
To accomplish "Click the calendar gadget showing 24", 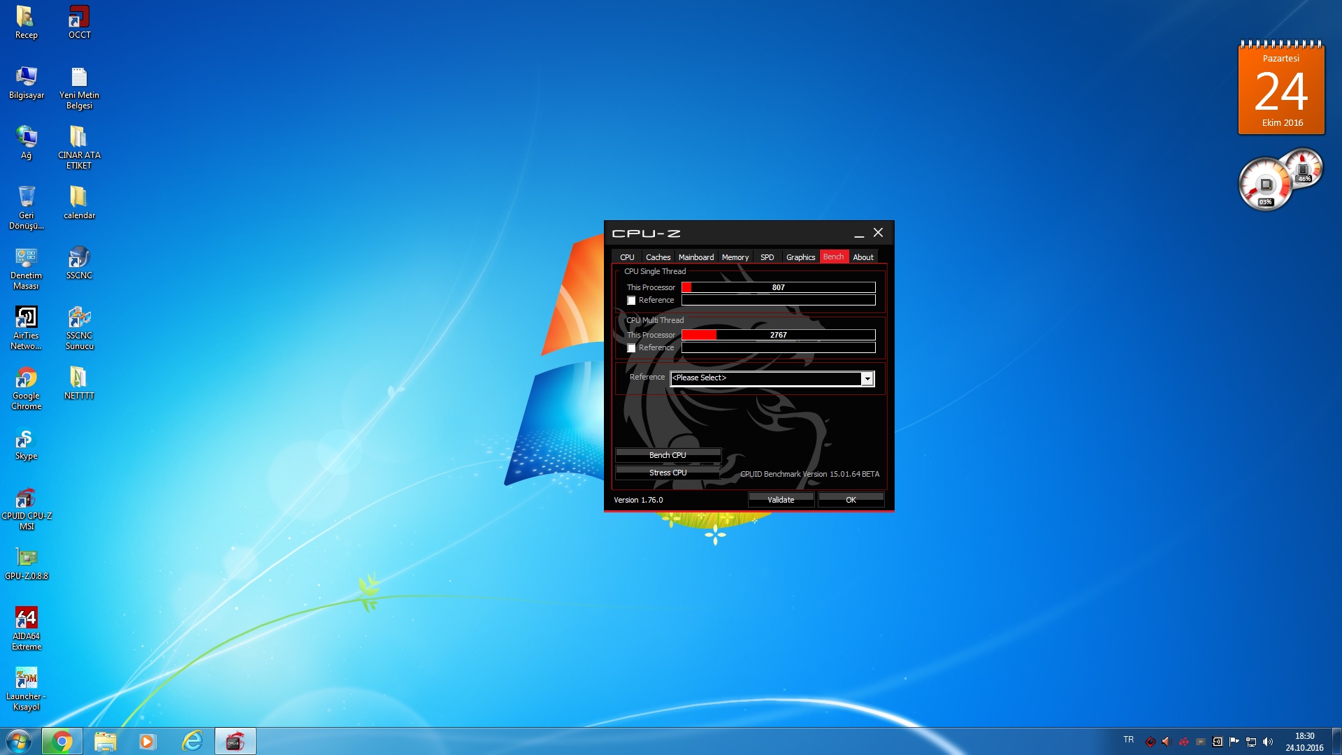I will 1281,87.
